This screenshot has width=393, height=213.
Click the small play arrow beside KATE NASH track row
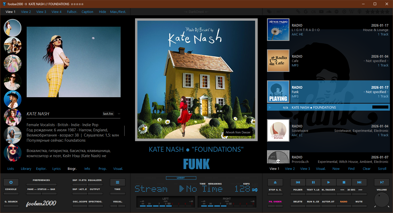(270, 107)
